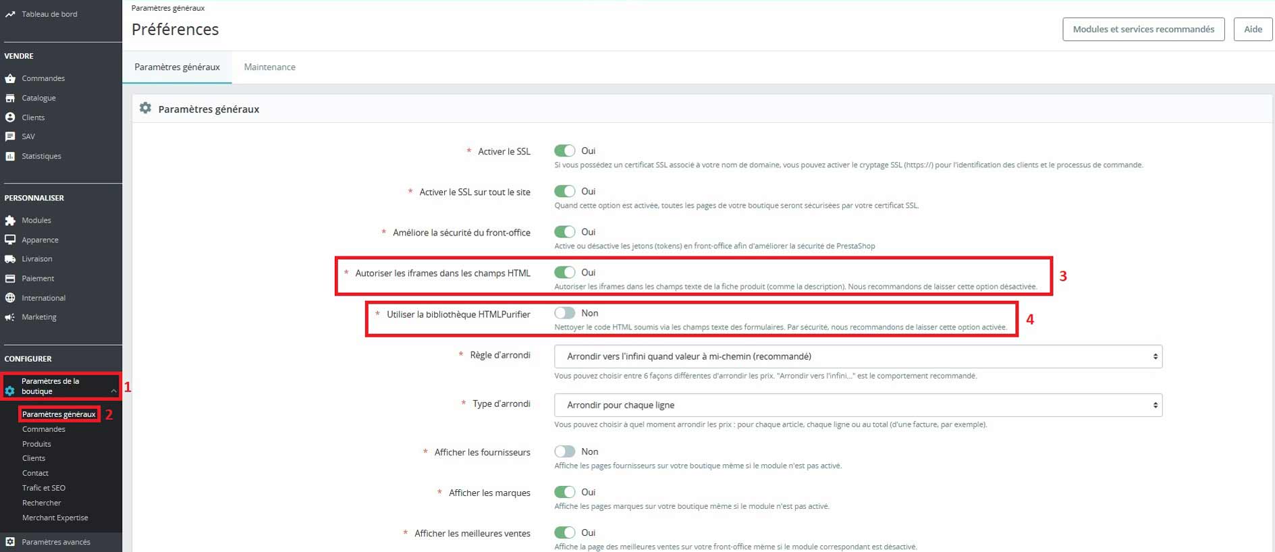
Task: Click the Afficher les marques label
Action: pyautogui.click(x=489, y=493)
